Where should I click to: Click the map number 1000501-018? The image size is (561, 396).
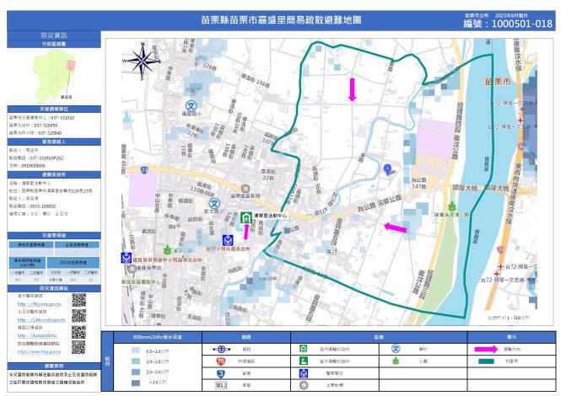coord(520,24)
